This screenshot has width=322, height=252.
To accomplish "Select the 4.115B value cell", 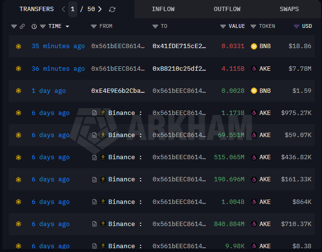I will (x=233, y=68).
